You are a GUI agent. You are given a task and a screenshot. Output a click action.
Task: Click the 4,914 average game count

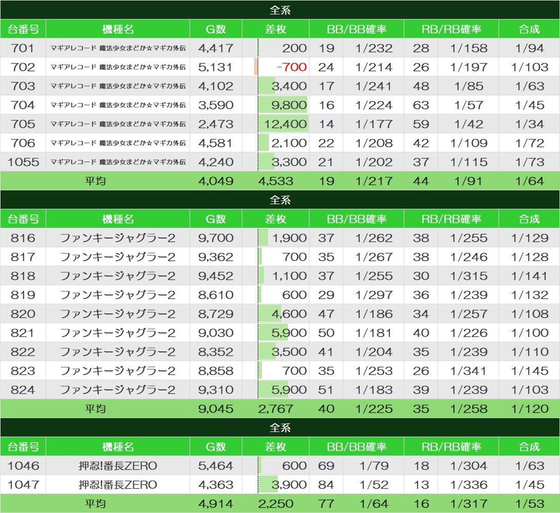pos(216,503)
